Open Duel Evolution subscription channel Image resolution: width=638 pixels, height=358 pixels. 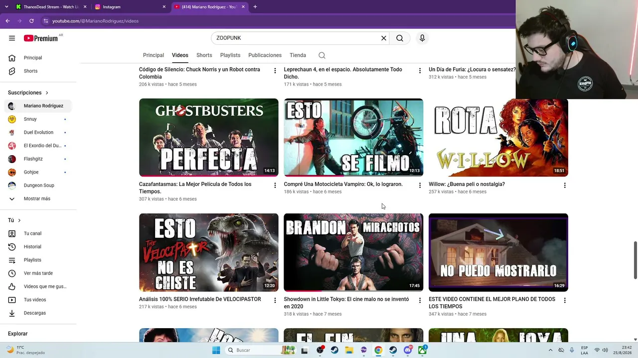point(37,132)
